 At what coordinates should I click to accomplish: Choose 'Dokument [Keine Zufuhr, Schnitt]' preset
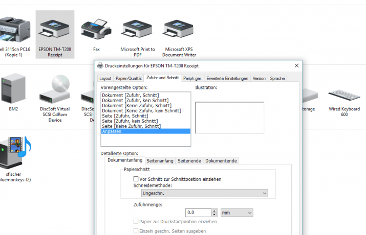coord(146,106)
